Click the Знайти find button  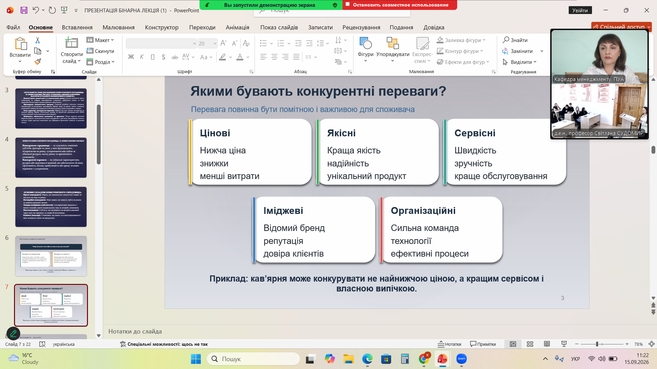pyautogui.click(x=515, y=40)
